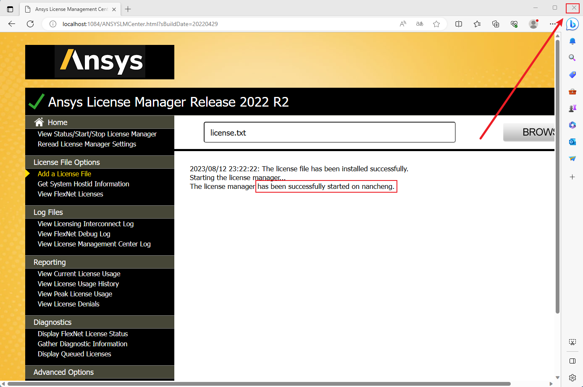Open View FlexNet Licenses

(70, 194)
